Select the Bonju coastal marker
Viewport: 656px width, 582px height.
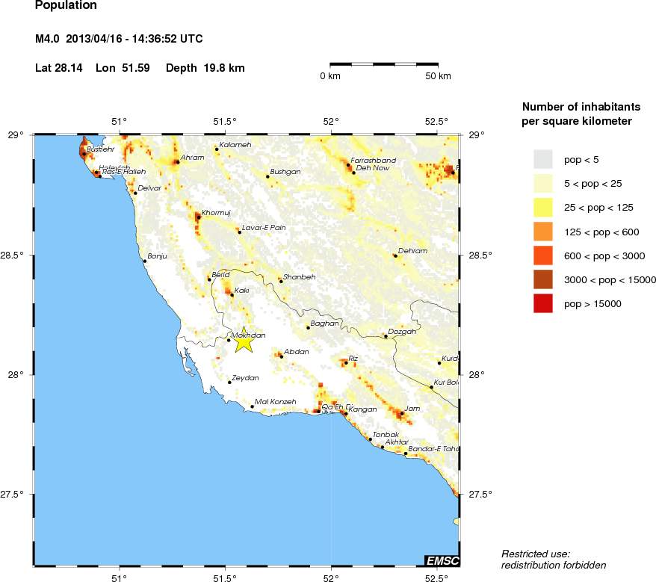(145, 261)
